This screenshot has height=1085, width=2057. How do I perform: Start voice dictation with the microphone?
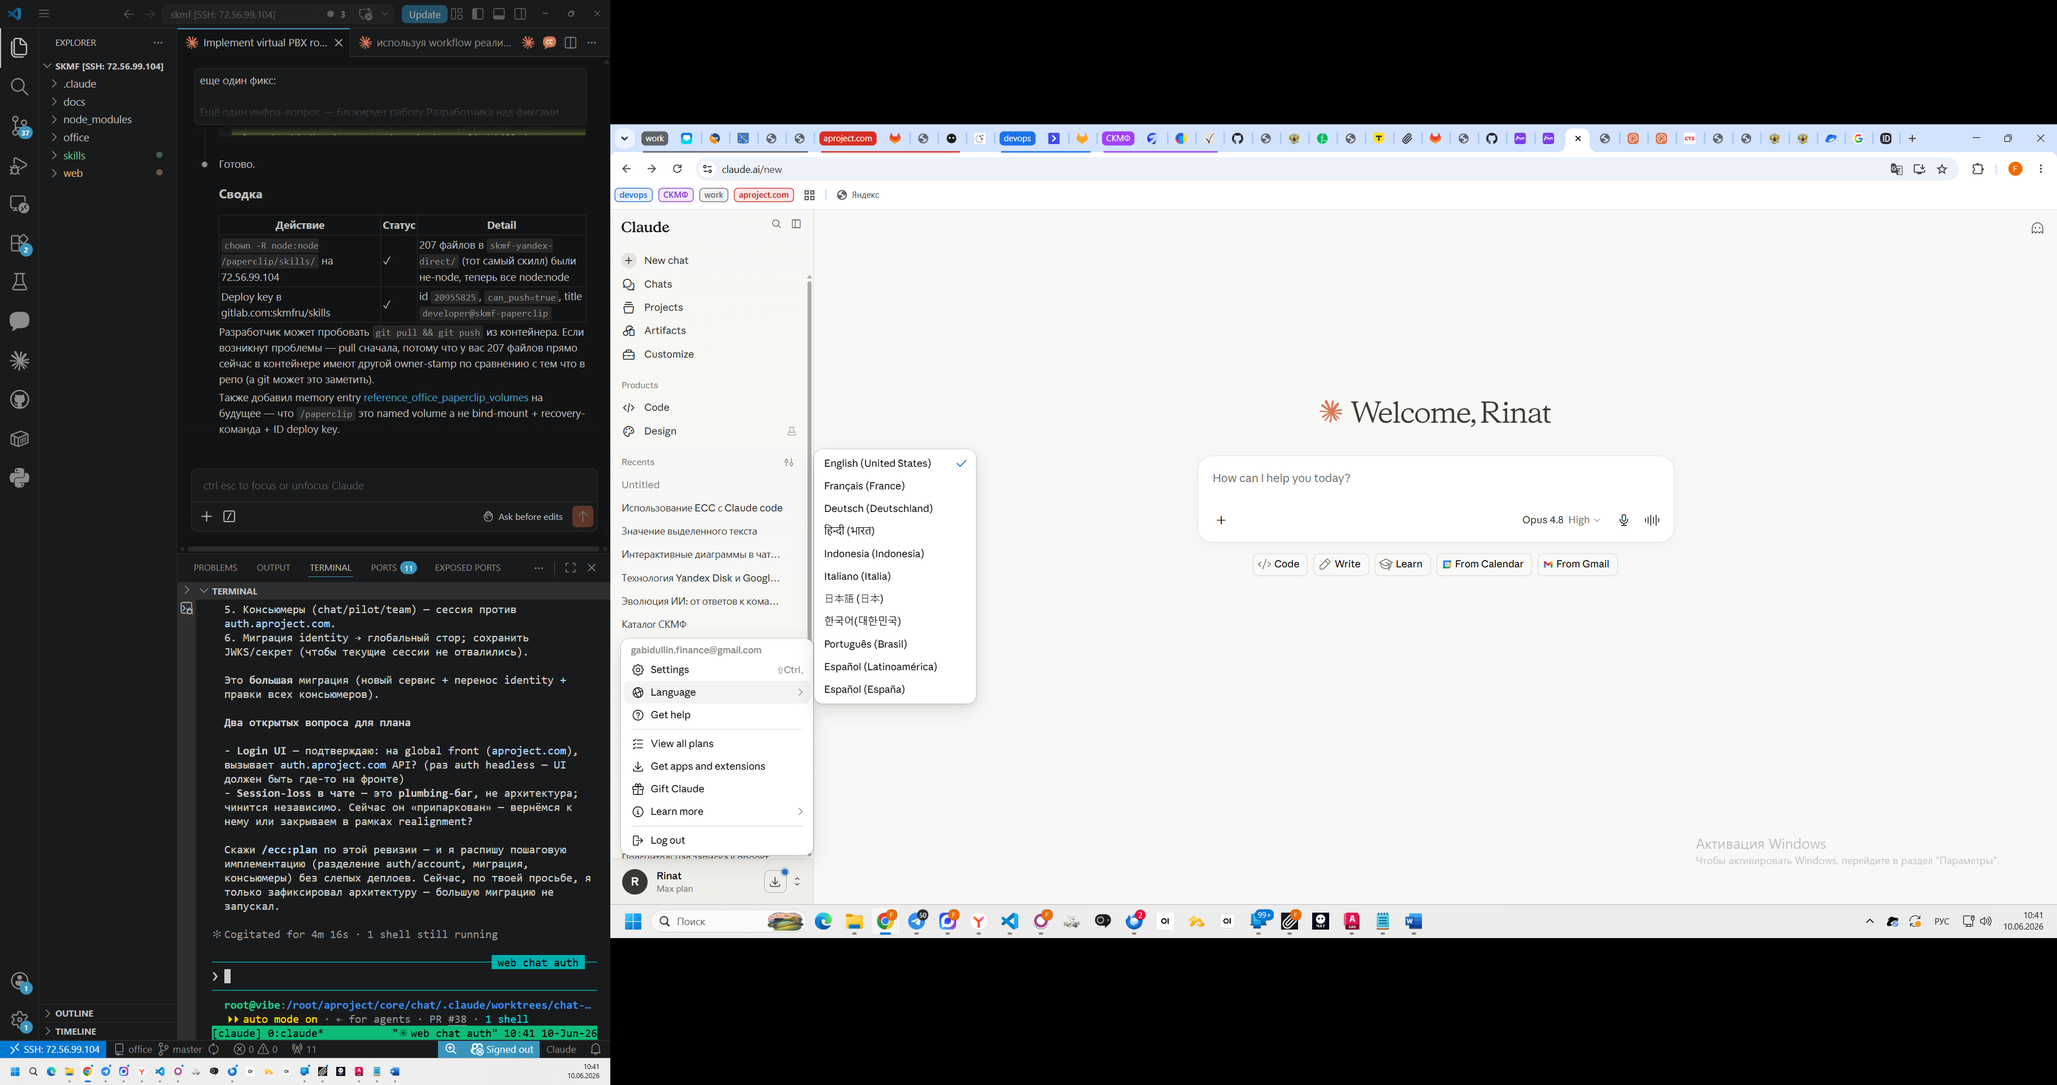[1624, 520]
